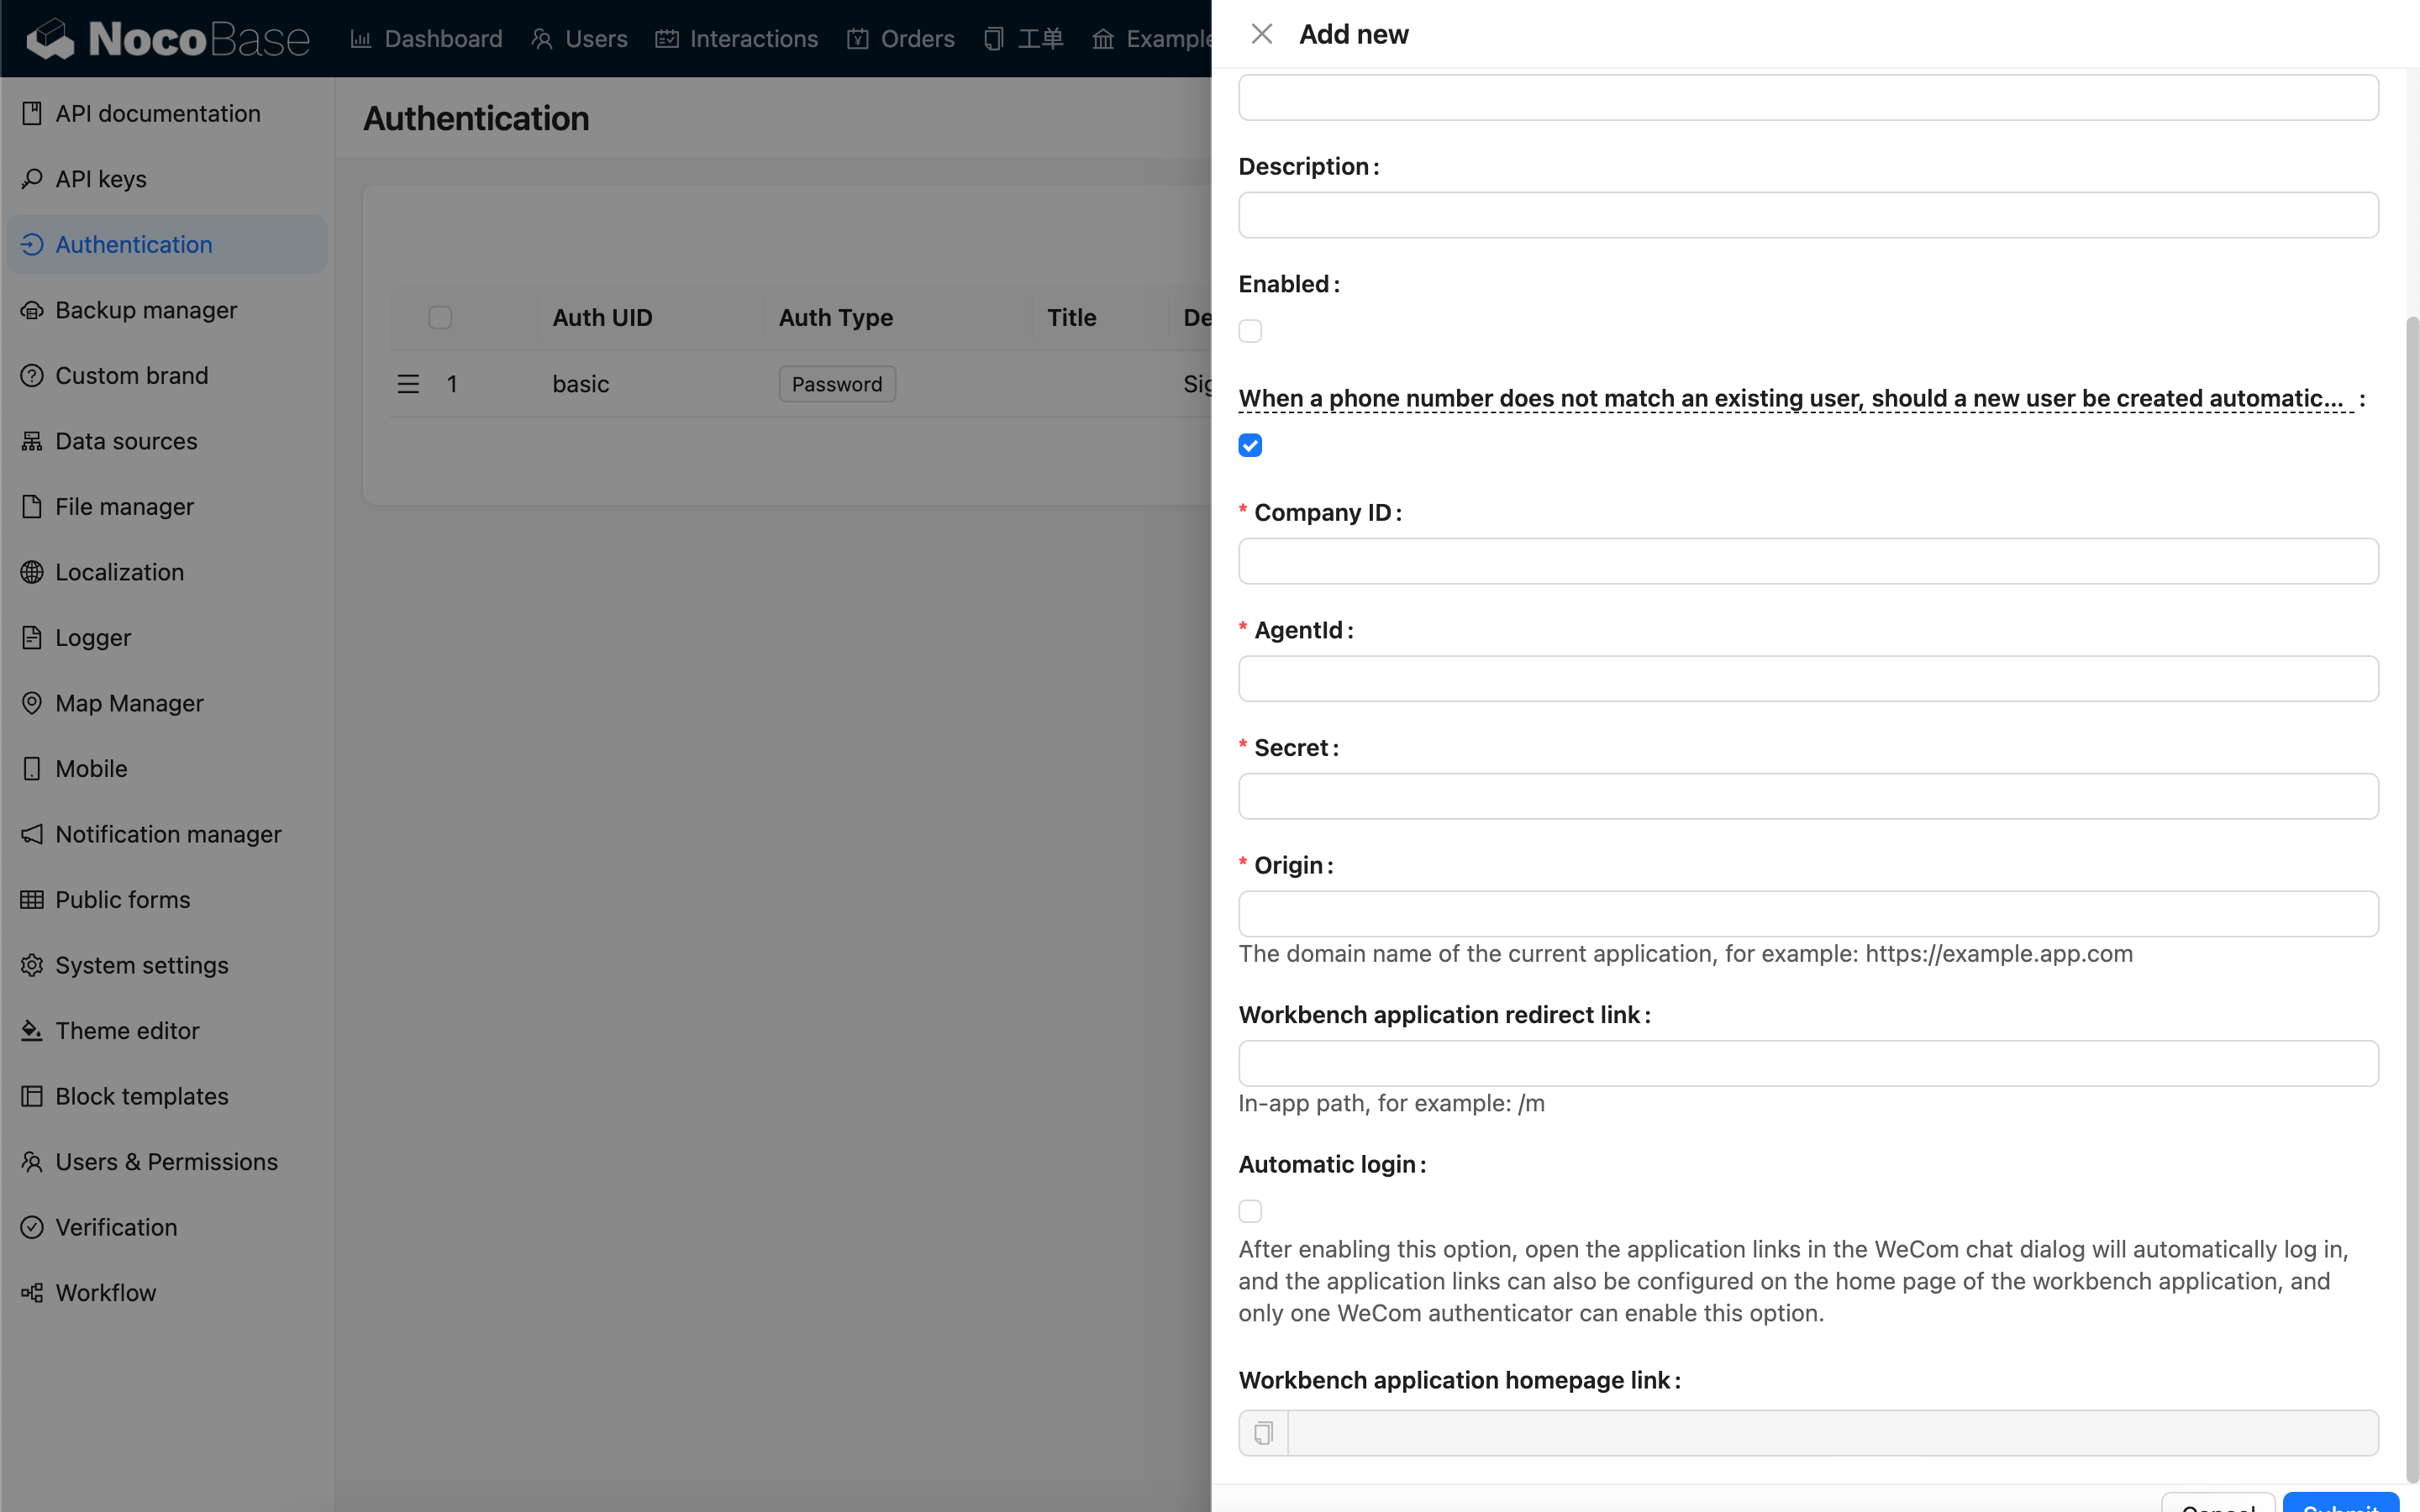This screenshot has height=1512, width=2420.
Task: Click the Password auth type tag
Action: click(837, 384)
